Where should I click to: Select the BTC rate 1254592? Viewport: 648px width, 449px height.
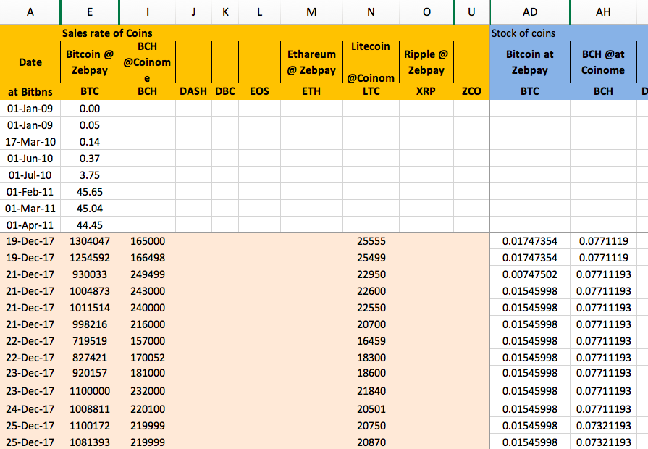90,258
